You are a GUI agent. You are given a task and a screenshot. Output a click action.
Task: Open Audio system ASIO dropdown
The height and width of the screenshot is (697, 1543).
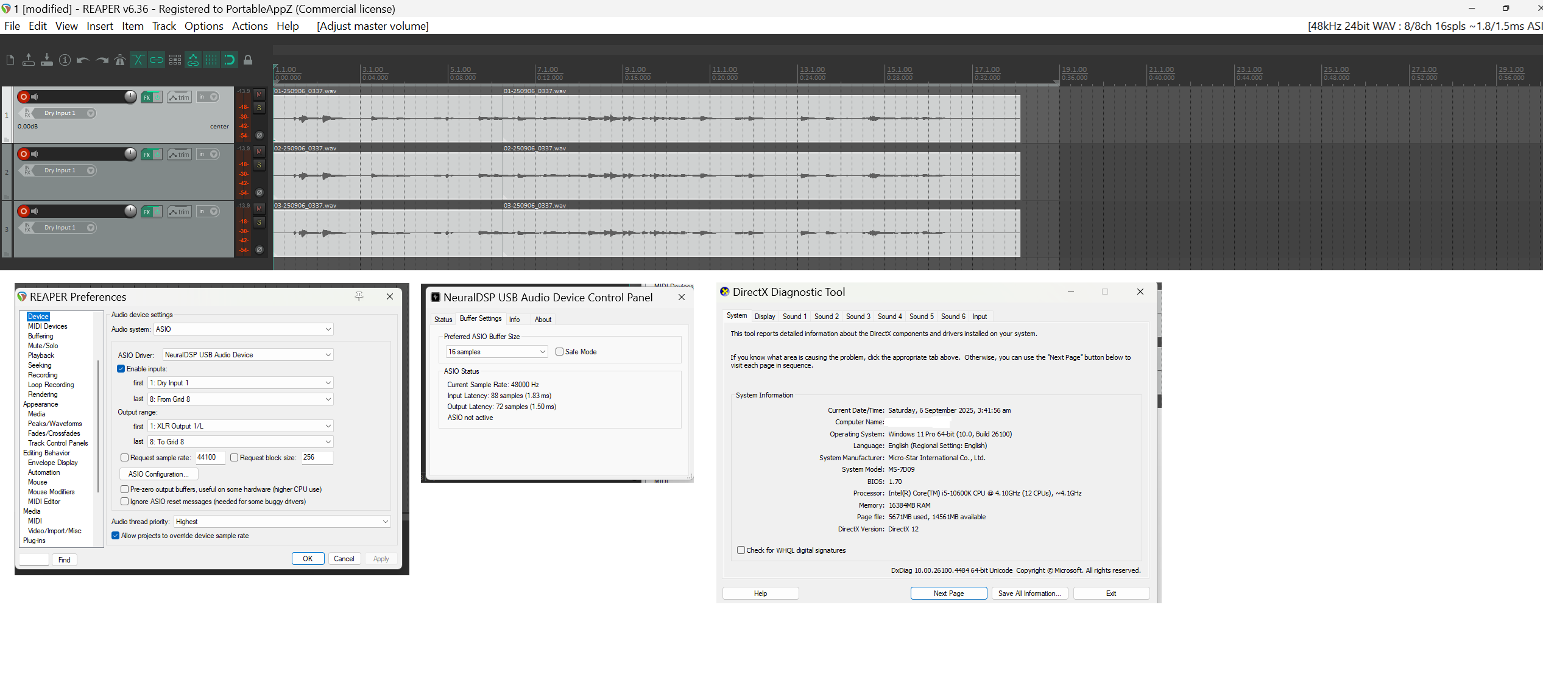(x=244, y=329)
